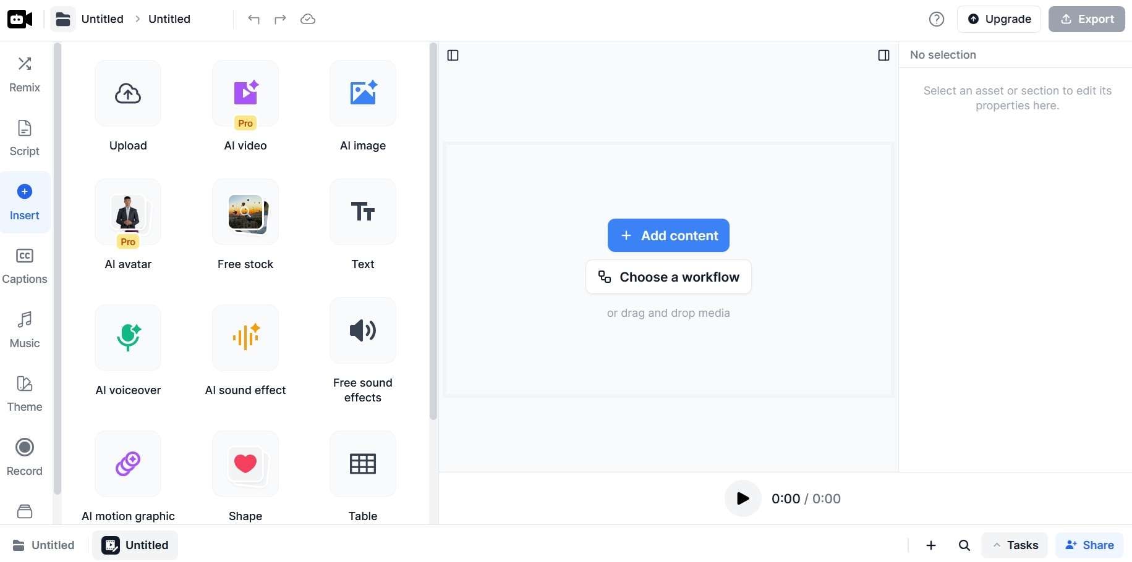Toggle the right properties panel
Image resolution: width=1132 pixels, height=562 pixels.
(883, 56)
